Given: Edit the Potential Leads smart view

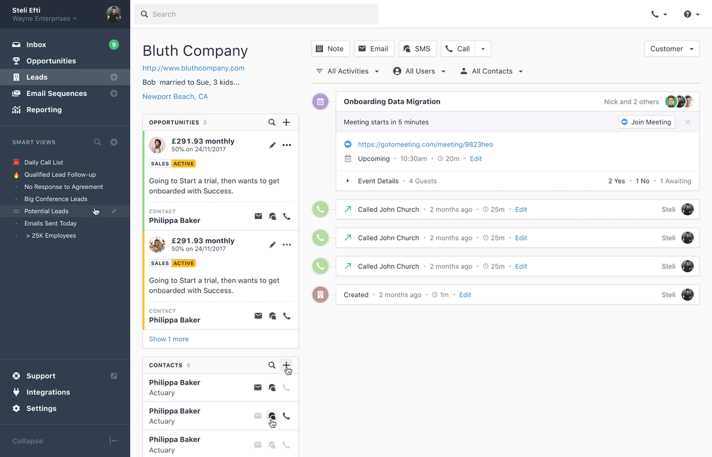Looking at the screenshot, I should [114, 211].
